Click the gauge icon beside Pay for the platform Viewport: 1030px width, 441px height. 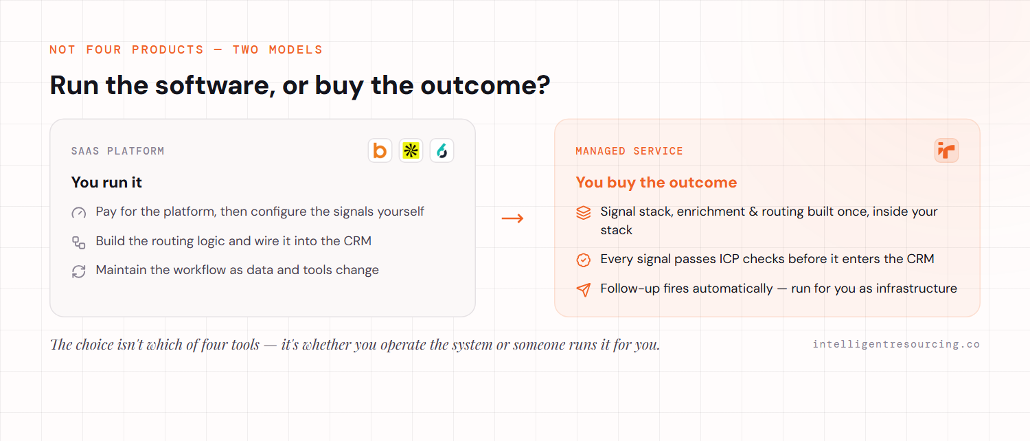[x=79, y=213]
